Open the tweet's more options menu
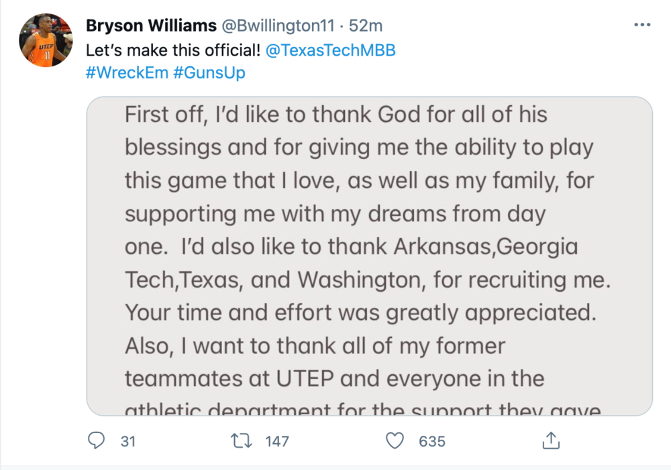The width and height of the screenshot is (671, 470). (642, 25)
